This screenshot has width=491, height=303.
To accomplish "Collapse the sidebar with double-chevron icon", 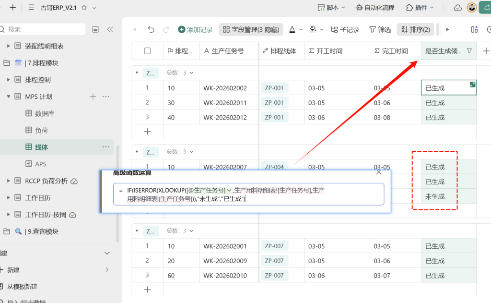I will tap(110, 29).
